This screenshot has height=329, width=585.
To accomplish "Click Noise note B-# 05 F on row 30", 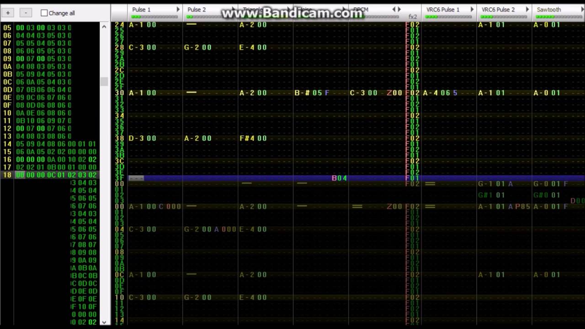I will [312, 93].
